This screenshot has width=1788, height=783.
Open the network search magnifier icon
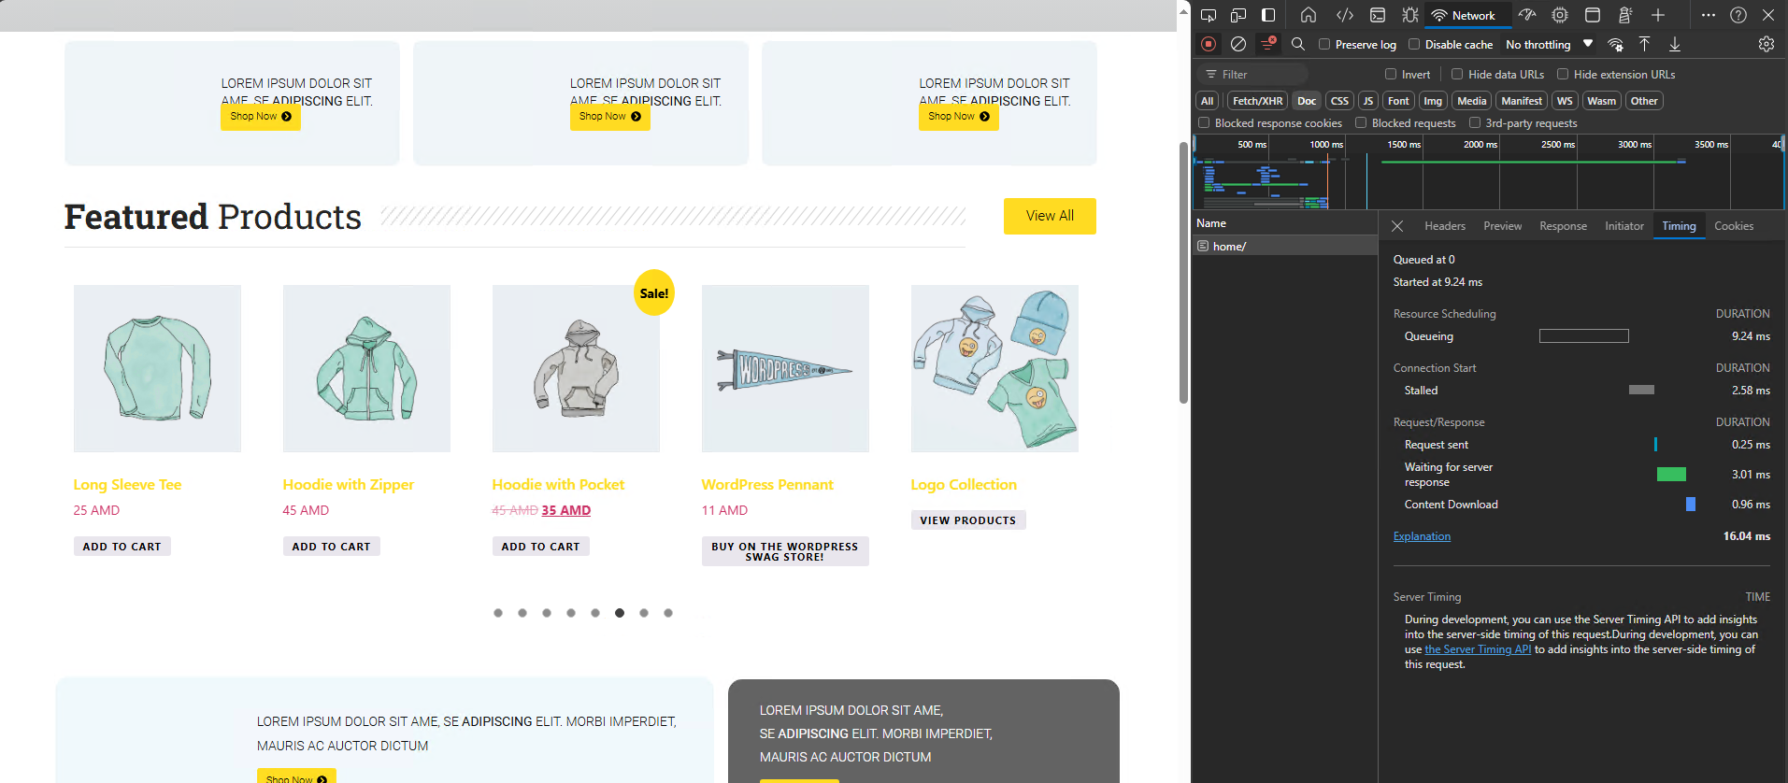pos(1298,44)
